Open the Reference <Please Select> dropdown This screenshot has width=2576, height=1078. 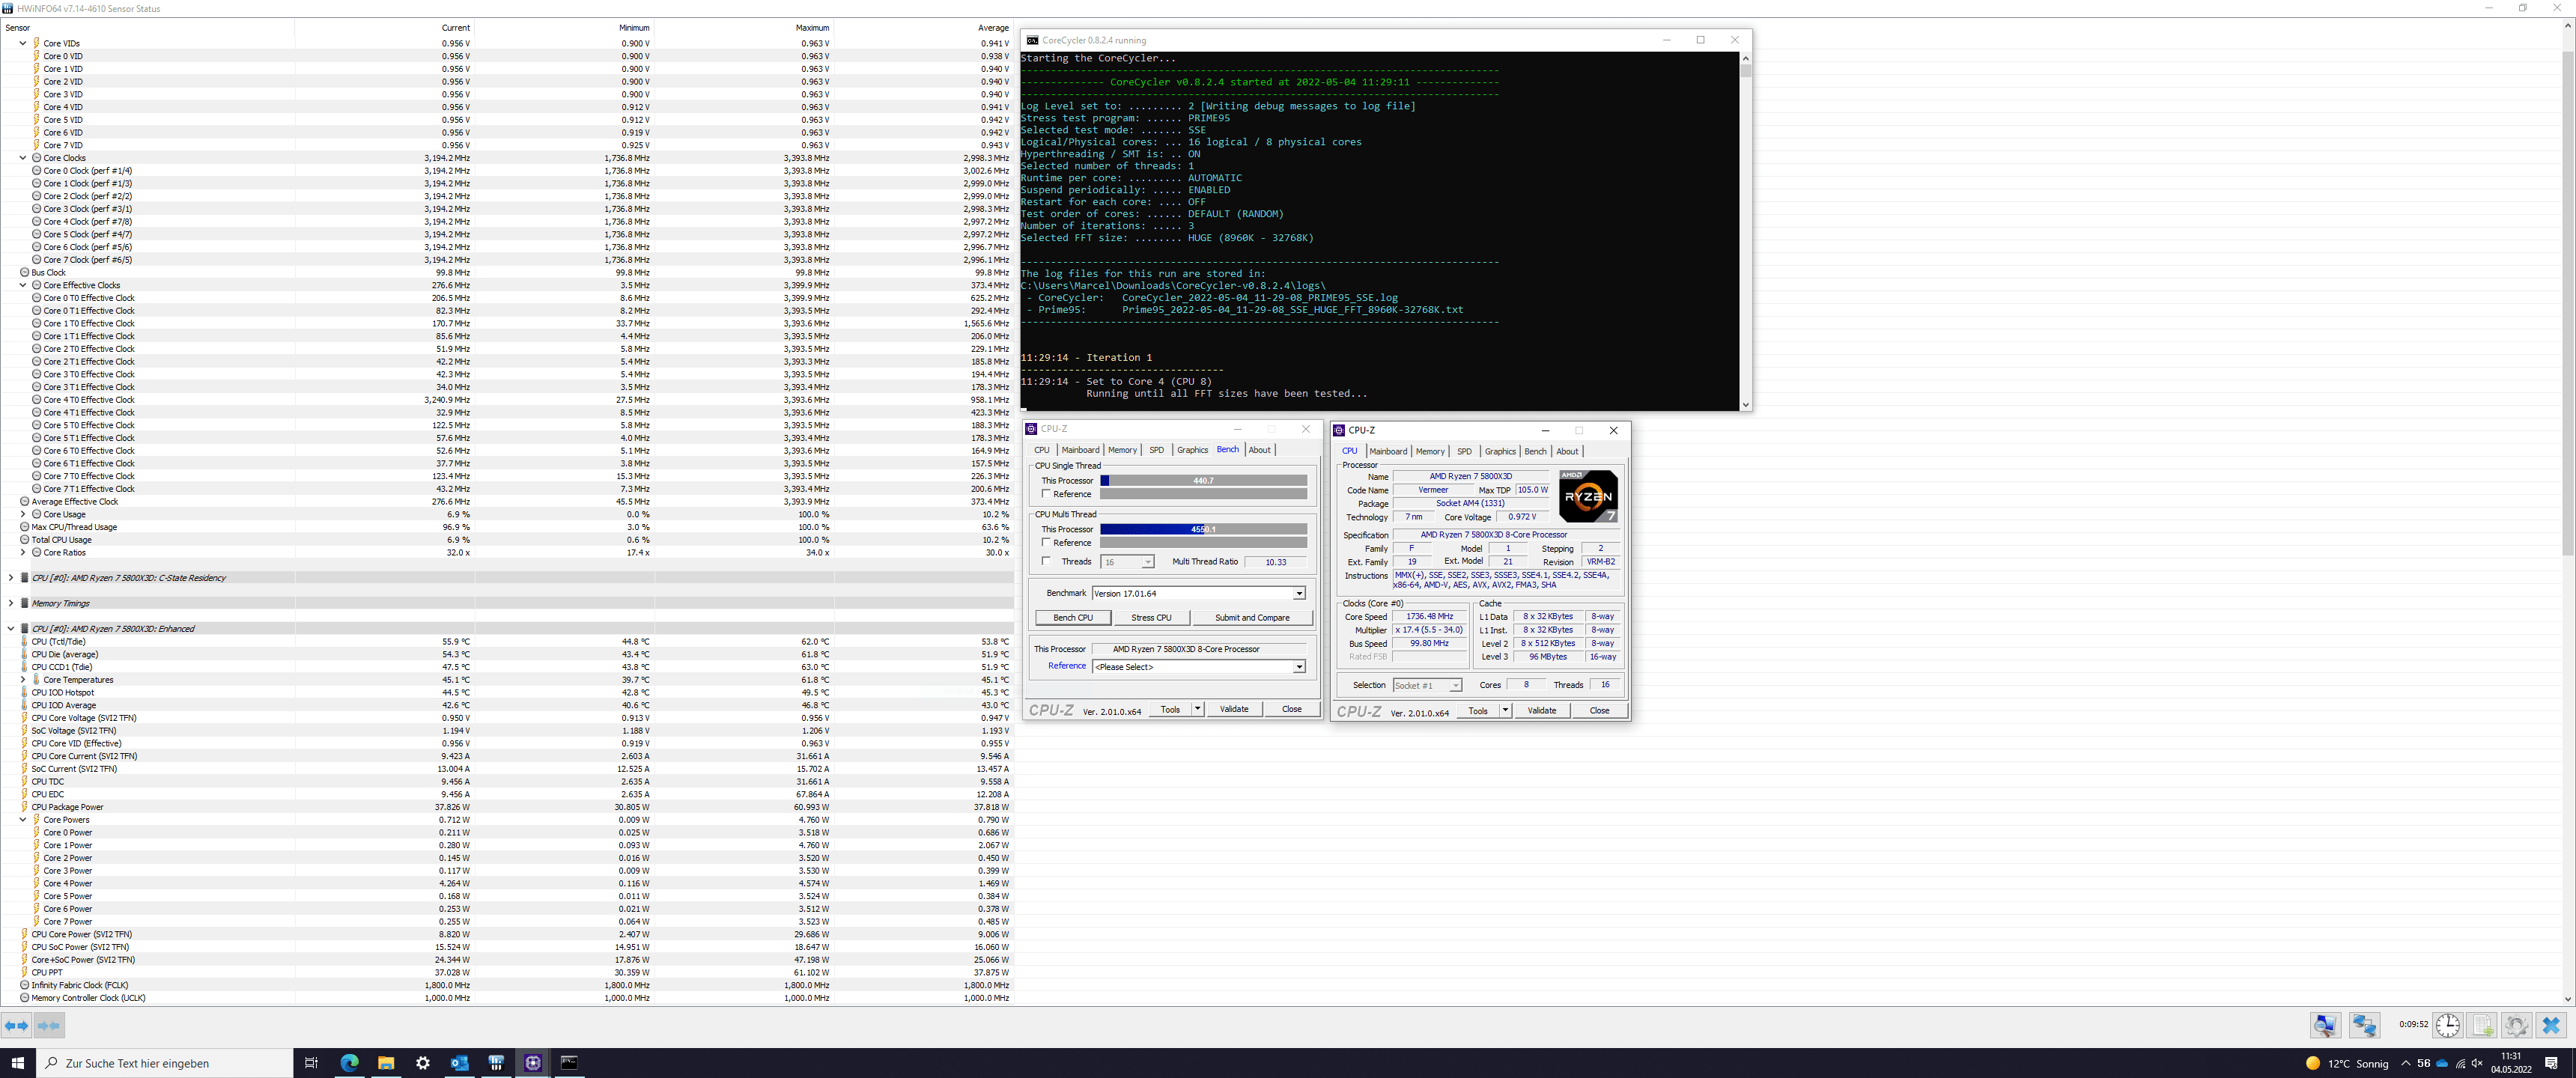point(1299,667)
